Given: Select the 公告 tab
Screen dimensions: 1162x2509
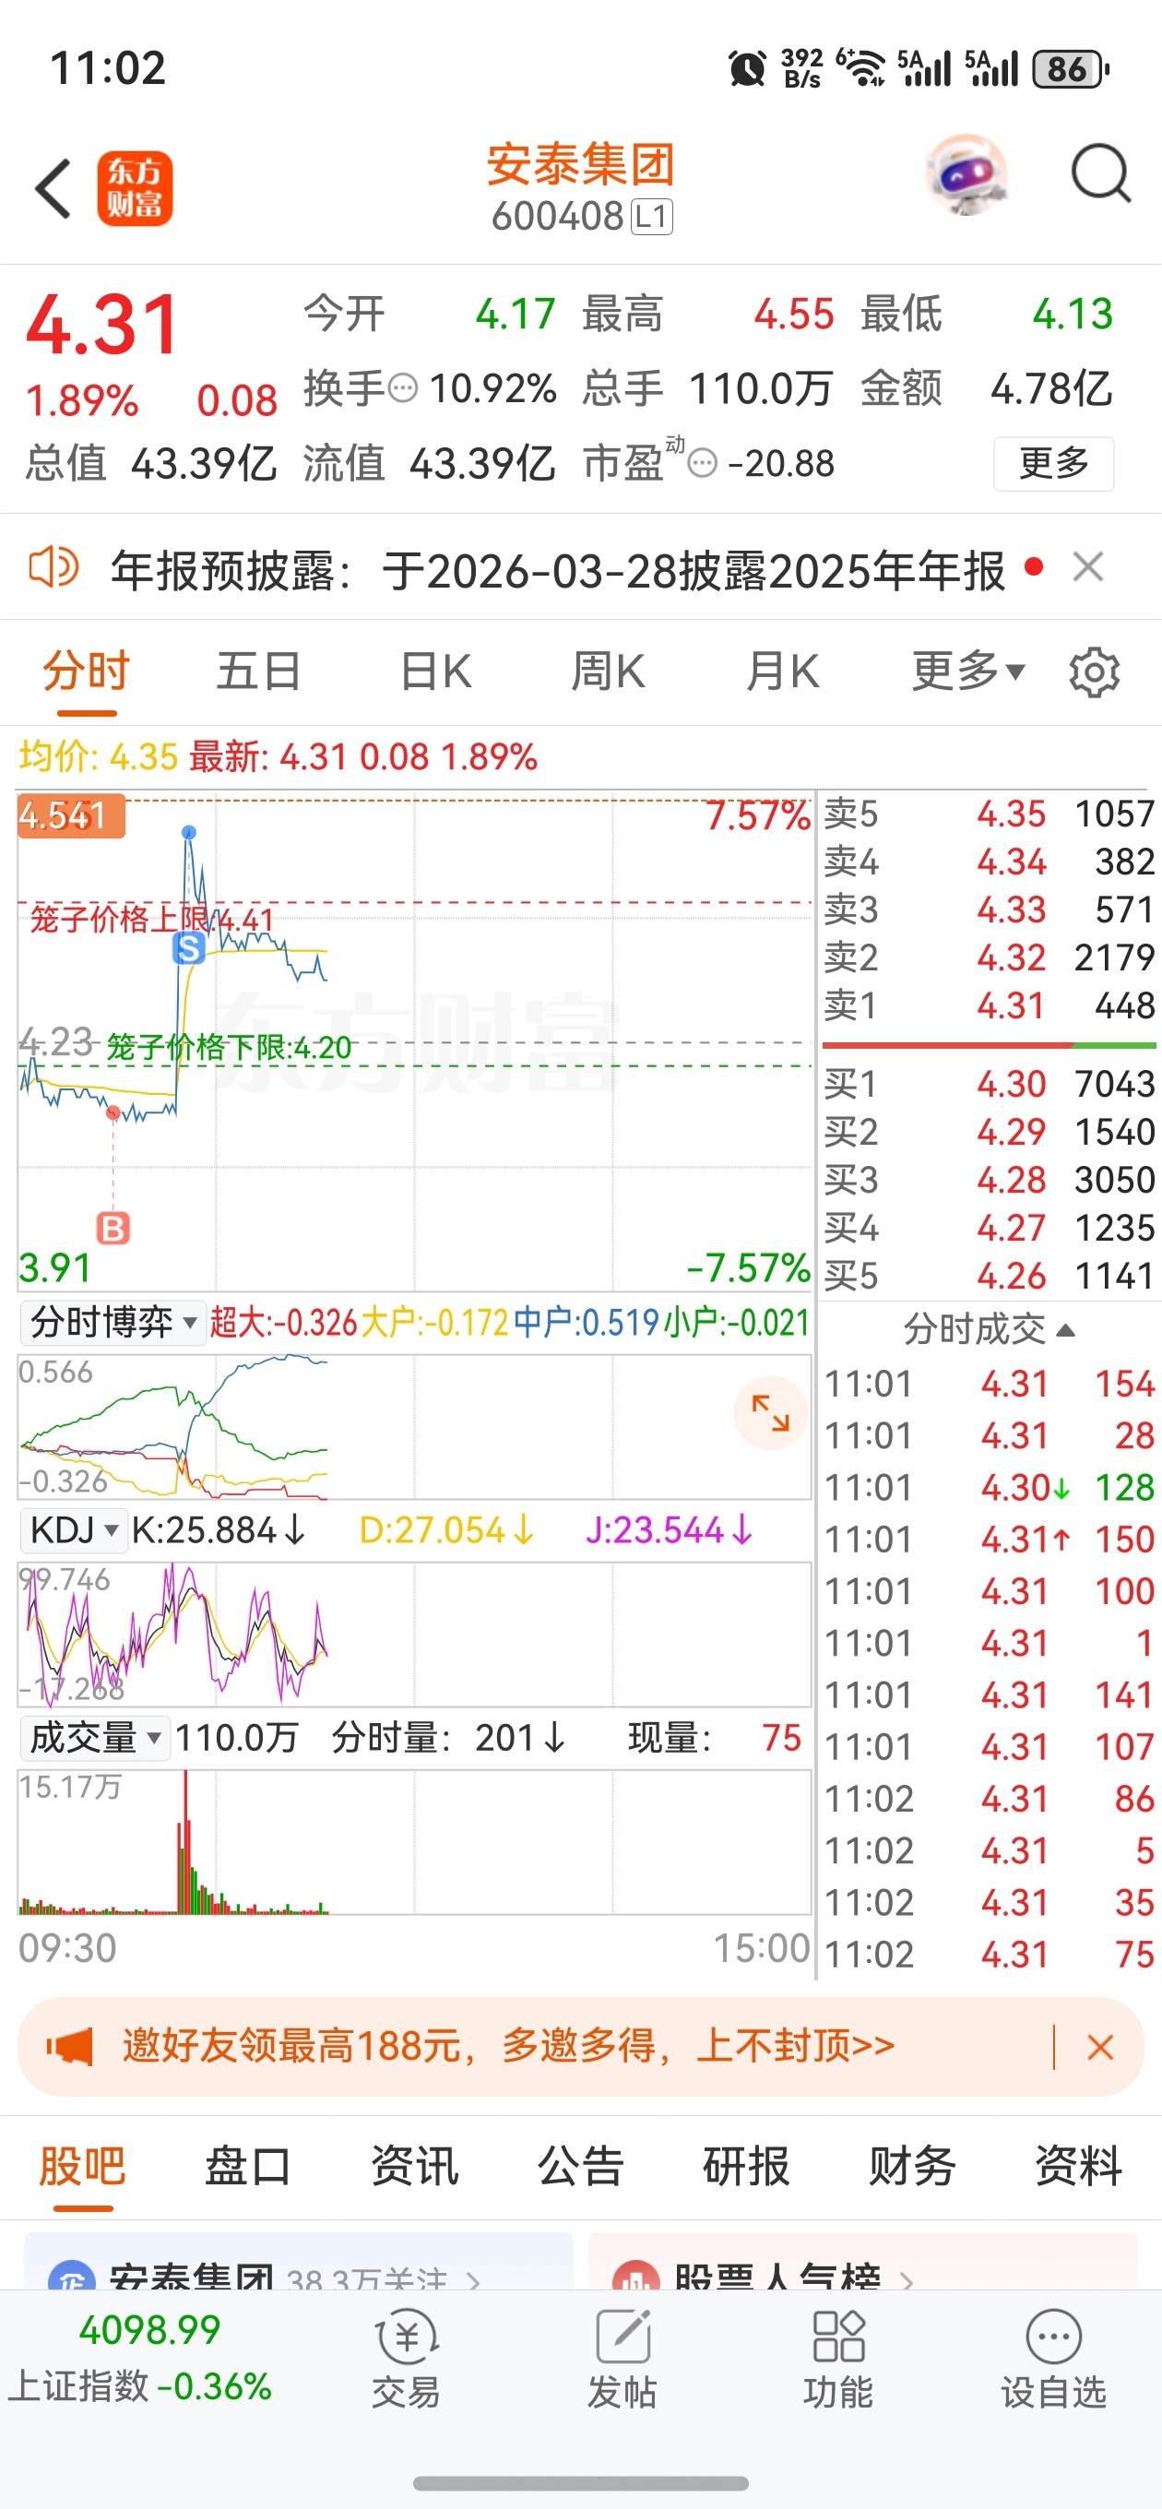Looking at the screenshot, I should coord(580,2167).
